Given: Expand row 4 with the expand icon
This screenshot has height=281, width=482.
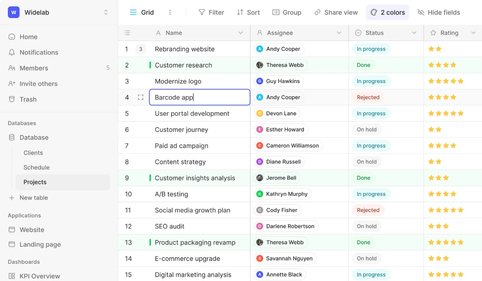Looking at the screenshot, I should coord(141,97).
